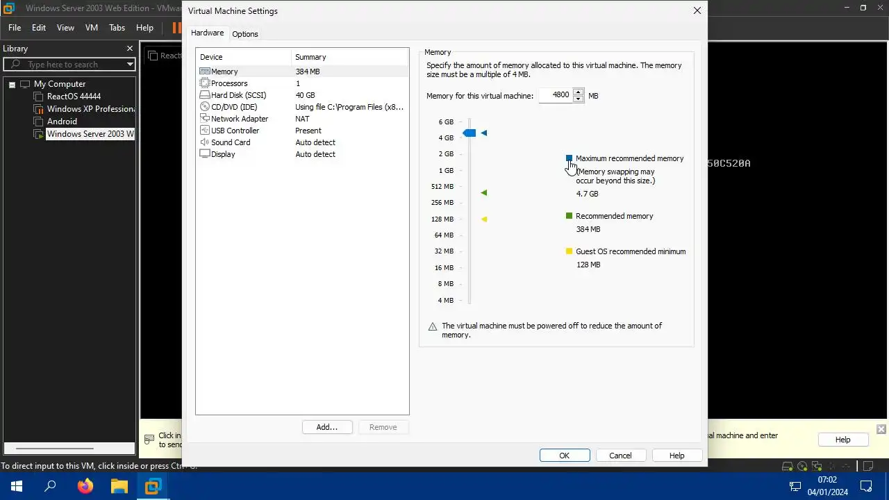This screenshot has height=500, width=889.
Task: Click the Cancel button
Action: pyautogui.click(x=620, y=456)
